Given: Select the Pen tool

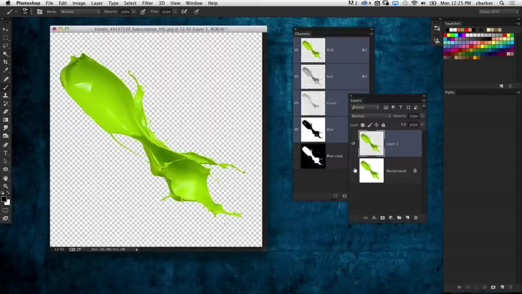Looking at the screenshot, I should (x=6, y=145).
